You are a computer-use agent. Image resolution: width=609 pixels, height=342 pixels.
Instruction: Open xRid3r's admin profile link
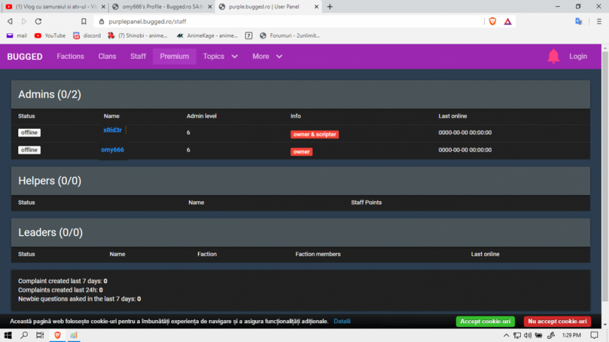[113, 130]
